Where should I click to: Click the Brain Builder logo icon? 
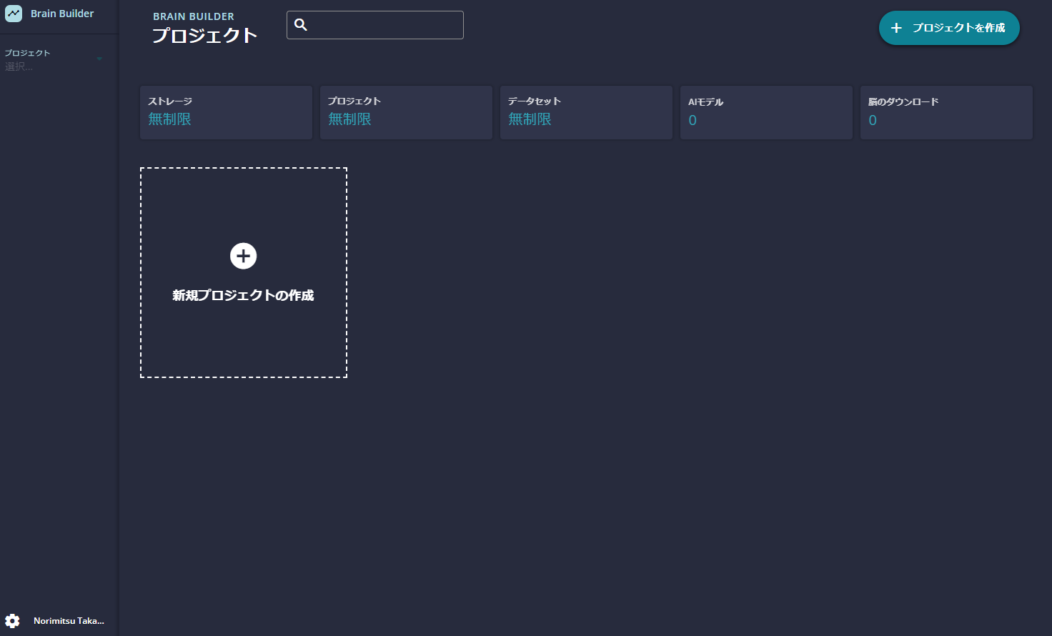click(x=14, y=14)
